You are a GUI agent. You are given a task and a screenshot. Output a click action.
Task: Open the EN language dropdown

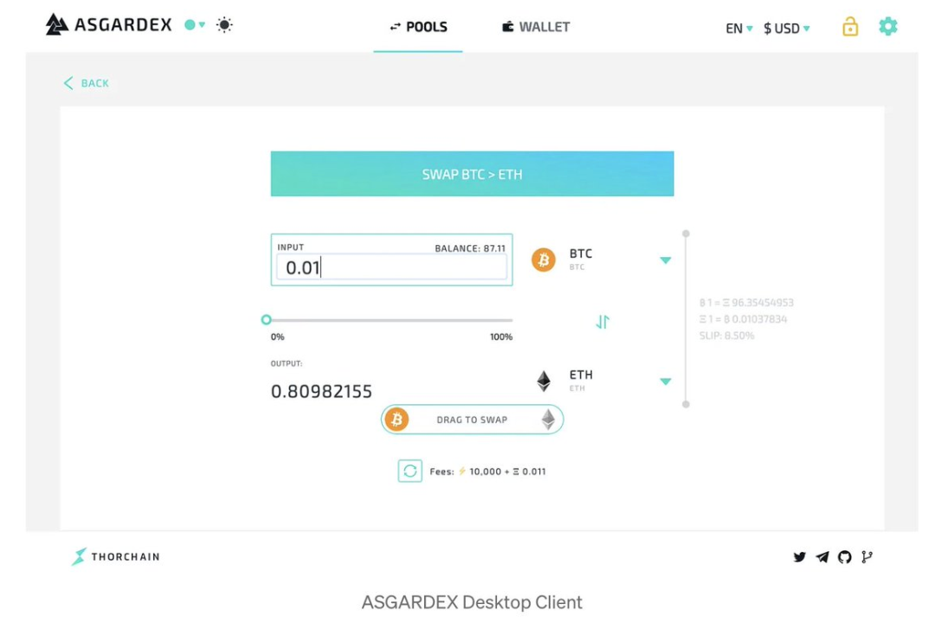click(x=738, y=29)
